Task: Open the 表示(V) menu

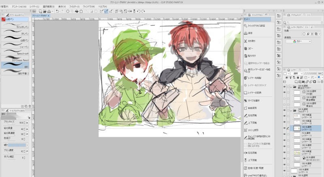Action: coord(62,6)
